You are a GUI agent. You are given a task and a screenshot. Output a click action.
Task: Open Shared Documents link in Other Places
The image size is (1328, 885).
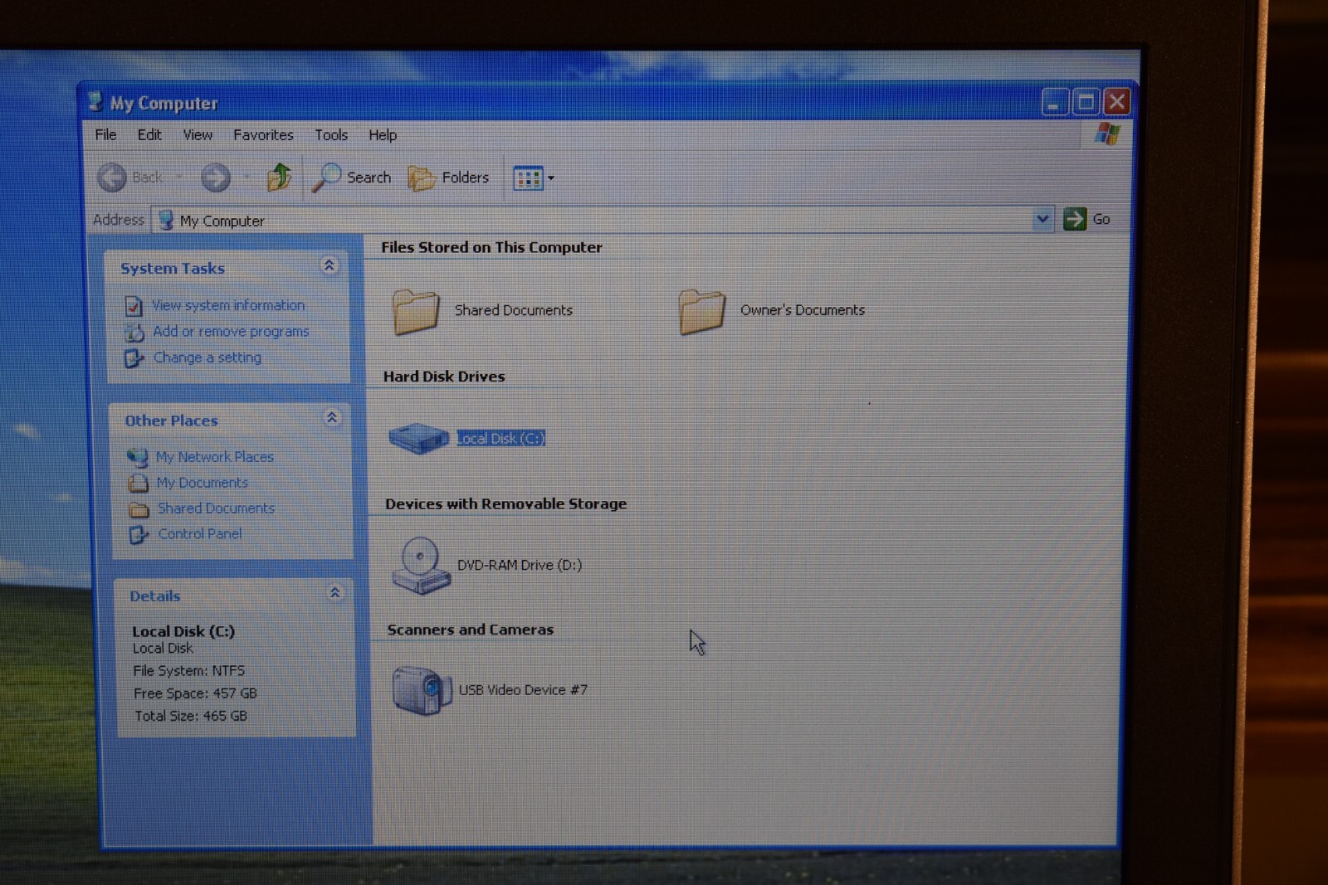point(216,508)
